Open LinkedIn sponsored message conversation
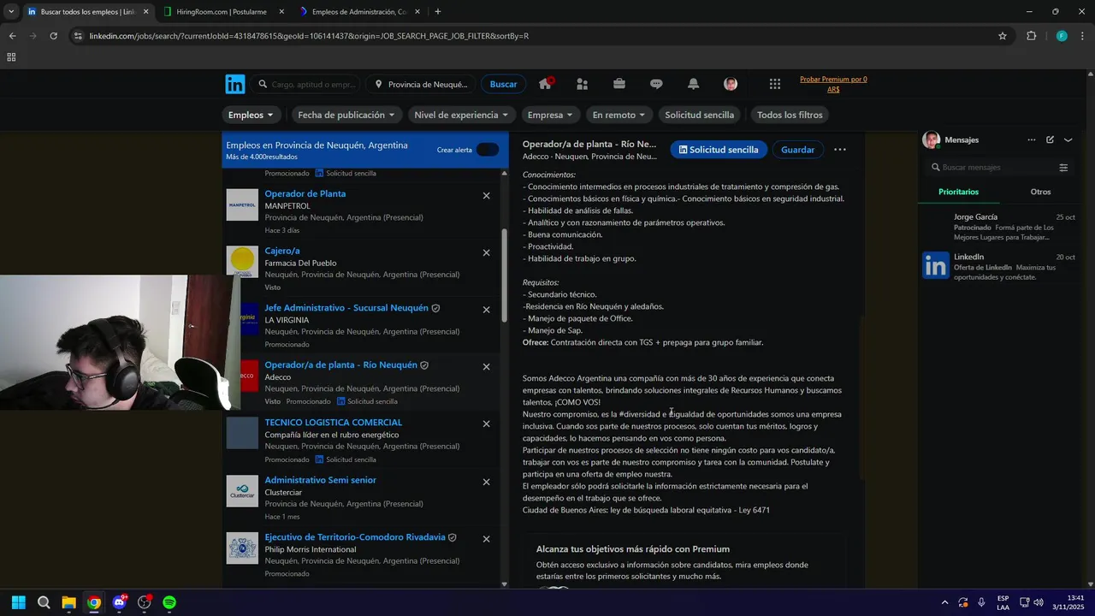 [x=999, y=267]
